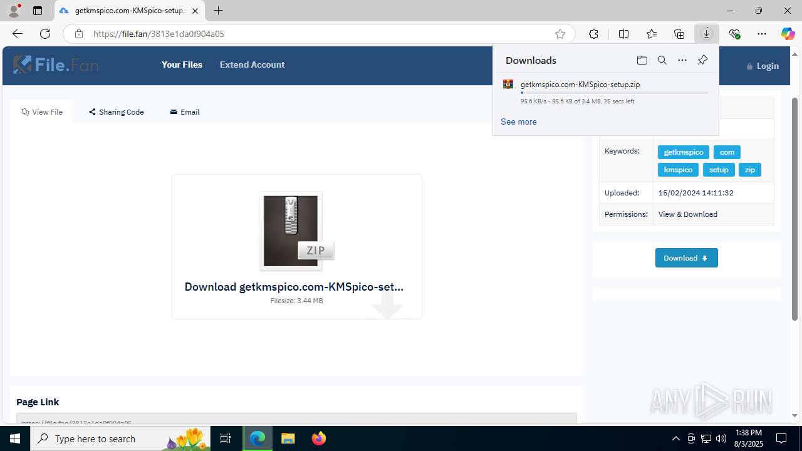Switch to the Email tab
This screenshot has height=451, width=802.
pyautogui.click(x=185, y=111)
